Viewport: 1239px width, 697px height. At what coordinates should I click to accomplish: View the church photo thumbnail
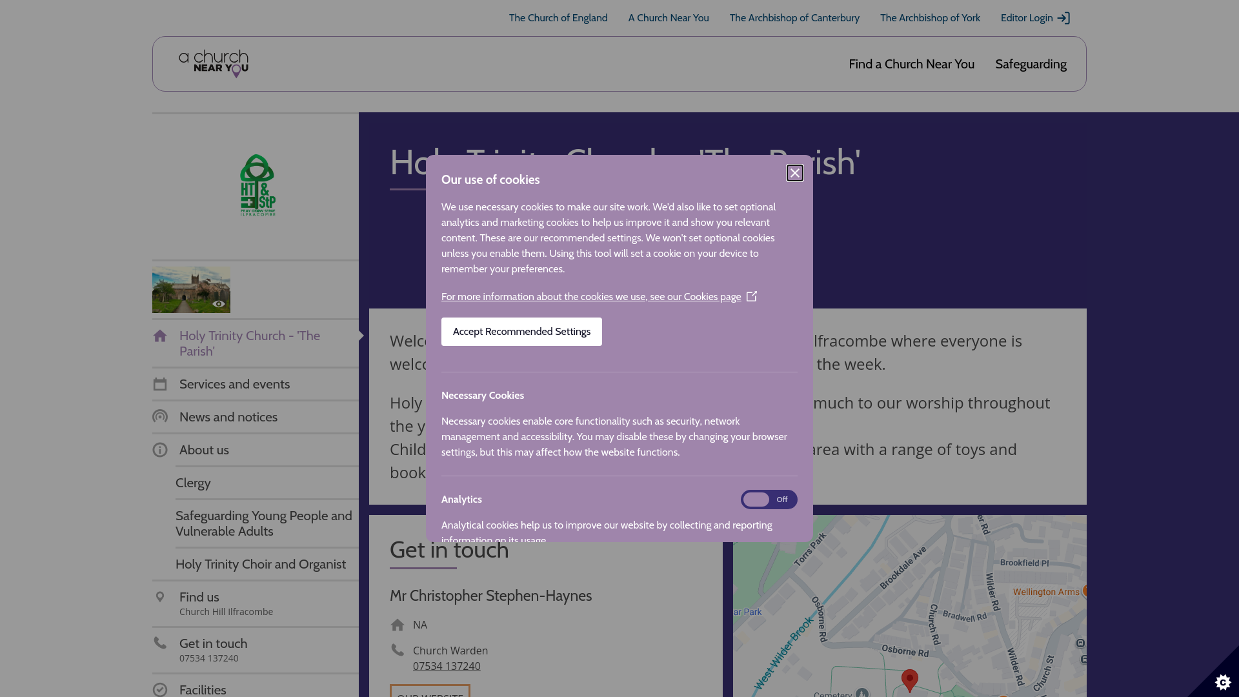[191, 290]
